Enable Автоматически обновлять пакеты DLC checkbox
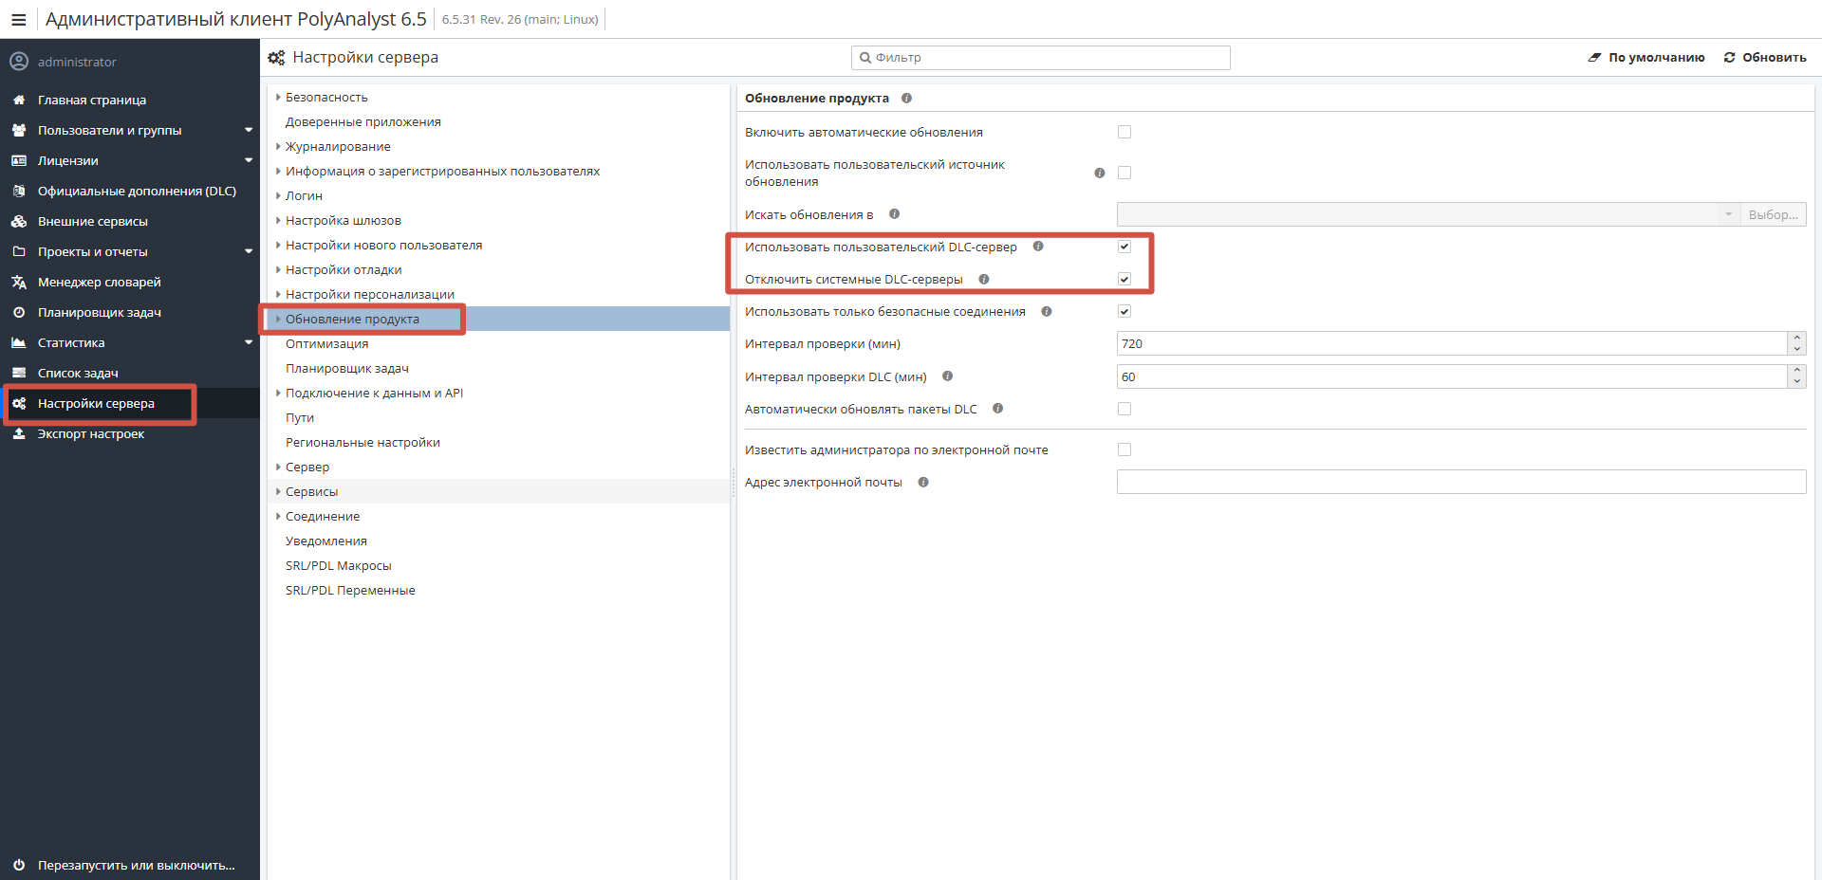 (1125, 409)
